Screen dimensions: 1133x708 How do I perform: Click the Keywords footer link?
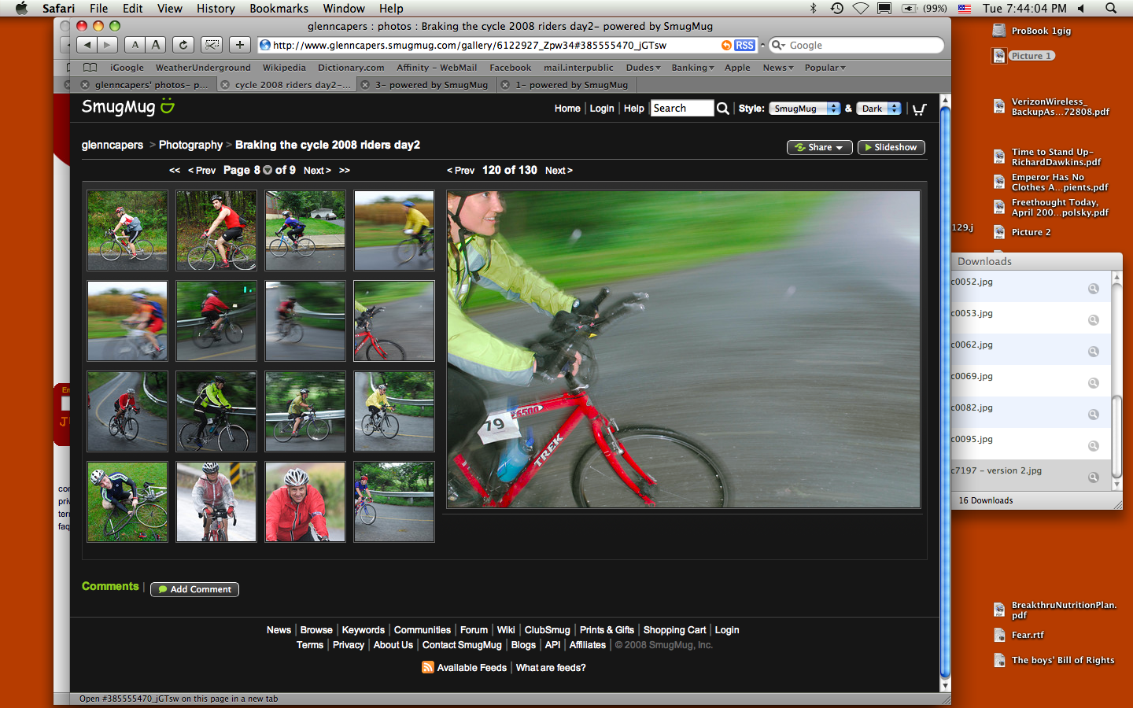click(x=364, y=630)
